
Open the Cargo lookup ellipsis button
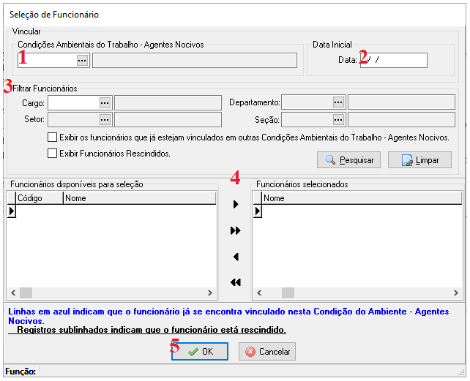[x=105, y=103]
